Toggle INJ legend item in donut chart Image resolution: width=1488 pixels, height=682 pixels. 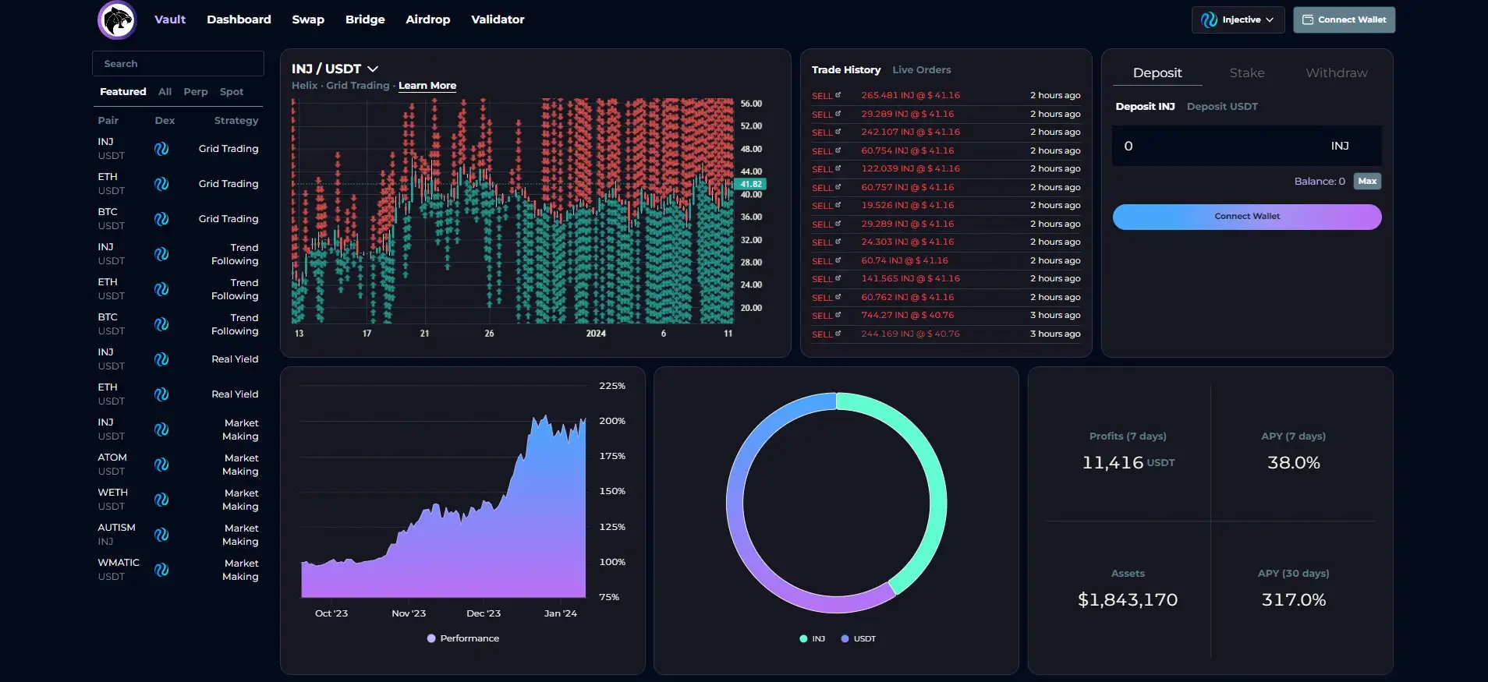[812, 638]
